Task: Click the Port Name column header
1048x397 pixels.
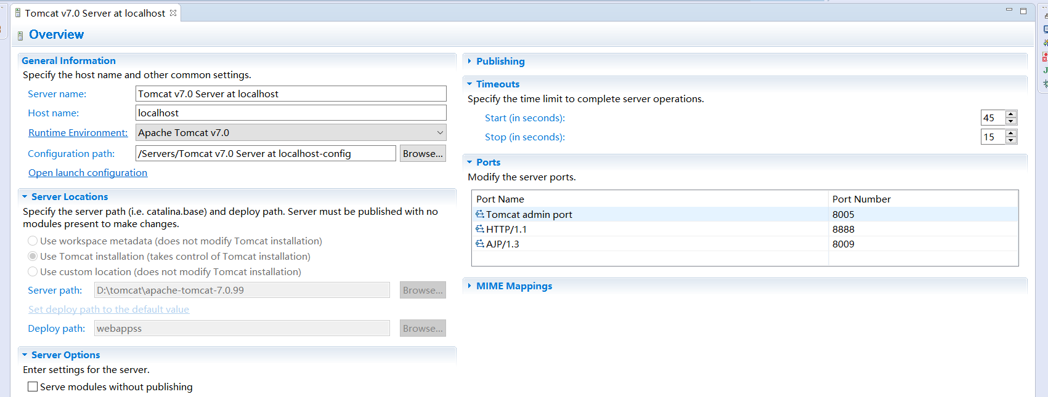Action: pyautogui.click(x=650, y=199)
